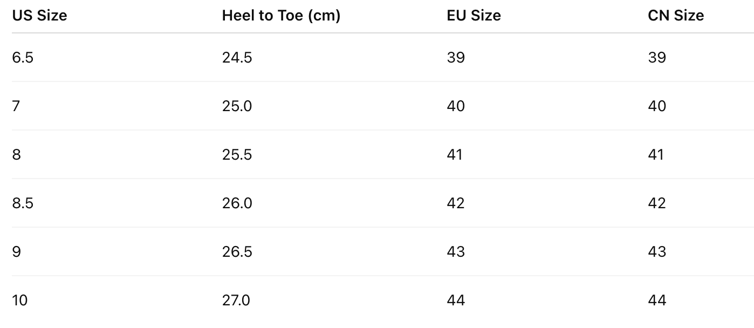Click CN size 40 cell
Image resolution: width=754 pixels, height=328 pixels.
click(x=657, y=106)
